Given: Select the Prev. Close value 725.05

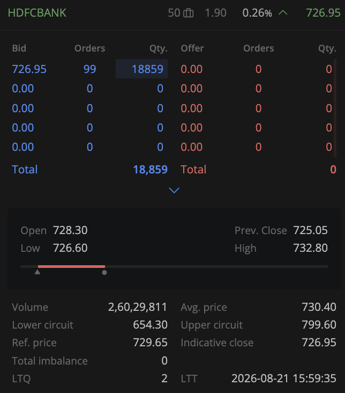Looking at the screenshot, I should 311,230.
